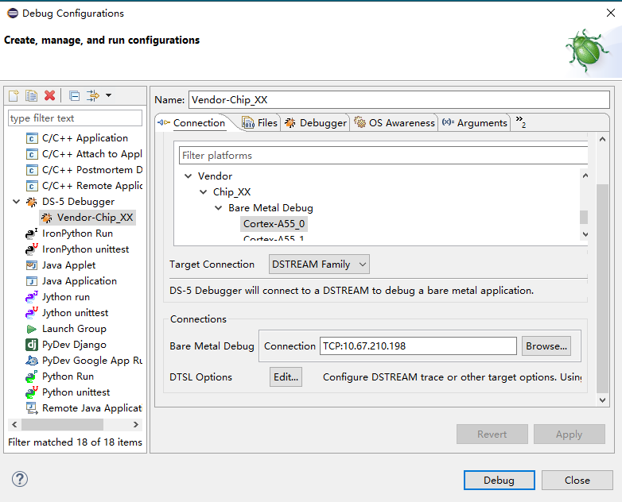Click the New launch configuration icon
Viewport: 622px width, 502px height.
pos(14,96)
